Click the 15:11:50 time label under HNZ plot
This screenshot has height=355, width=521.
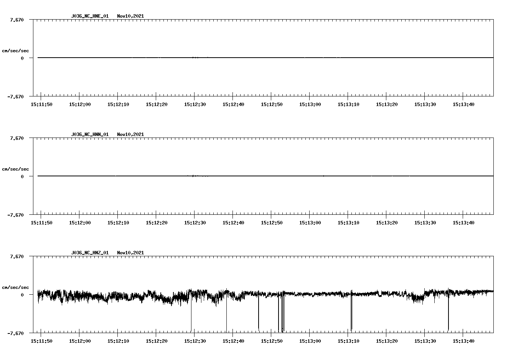(x=41, y=341)
